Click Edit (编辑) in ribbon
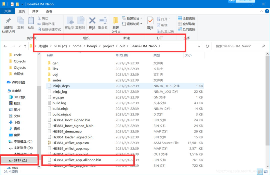This screenshot has width=270, height=175. 162,25
